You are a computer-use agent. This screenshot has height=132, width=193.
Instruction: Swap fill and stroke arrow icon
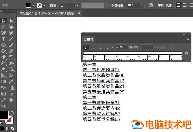tap(12, 112)
